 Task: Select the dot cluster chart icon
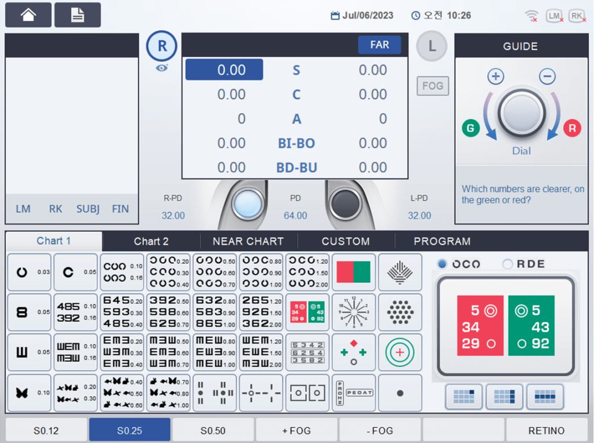(x=400, y=312)
